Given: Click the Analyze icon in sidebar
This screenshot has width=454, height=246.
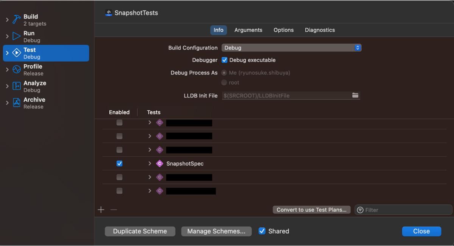Looking at the screenshot, I should pos(17,86).
